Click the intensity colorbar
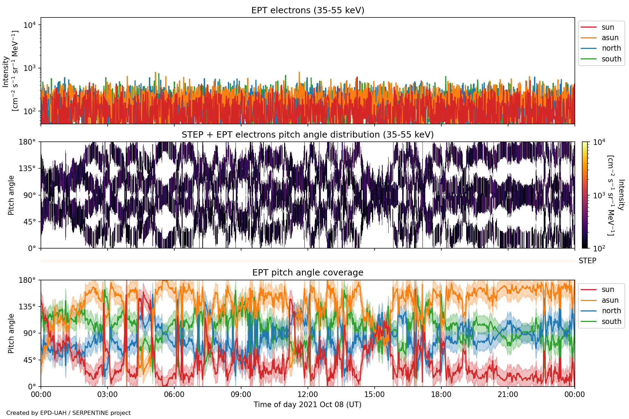Screen dimensions: 629x419 585,195
